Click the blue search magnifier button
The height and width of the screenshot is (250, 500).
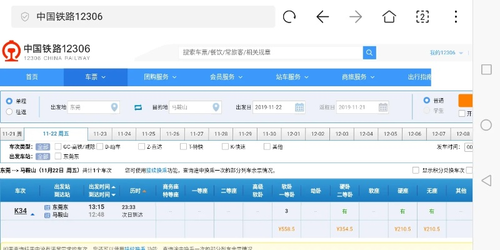coord(369,52)
